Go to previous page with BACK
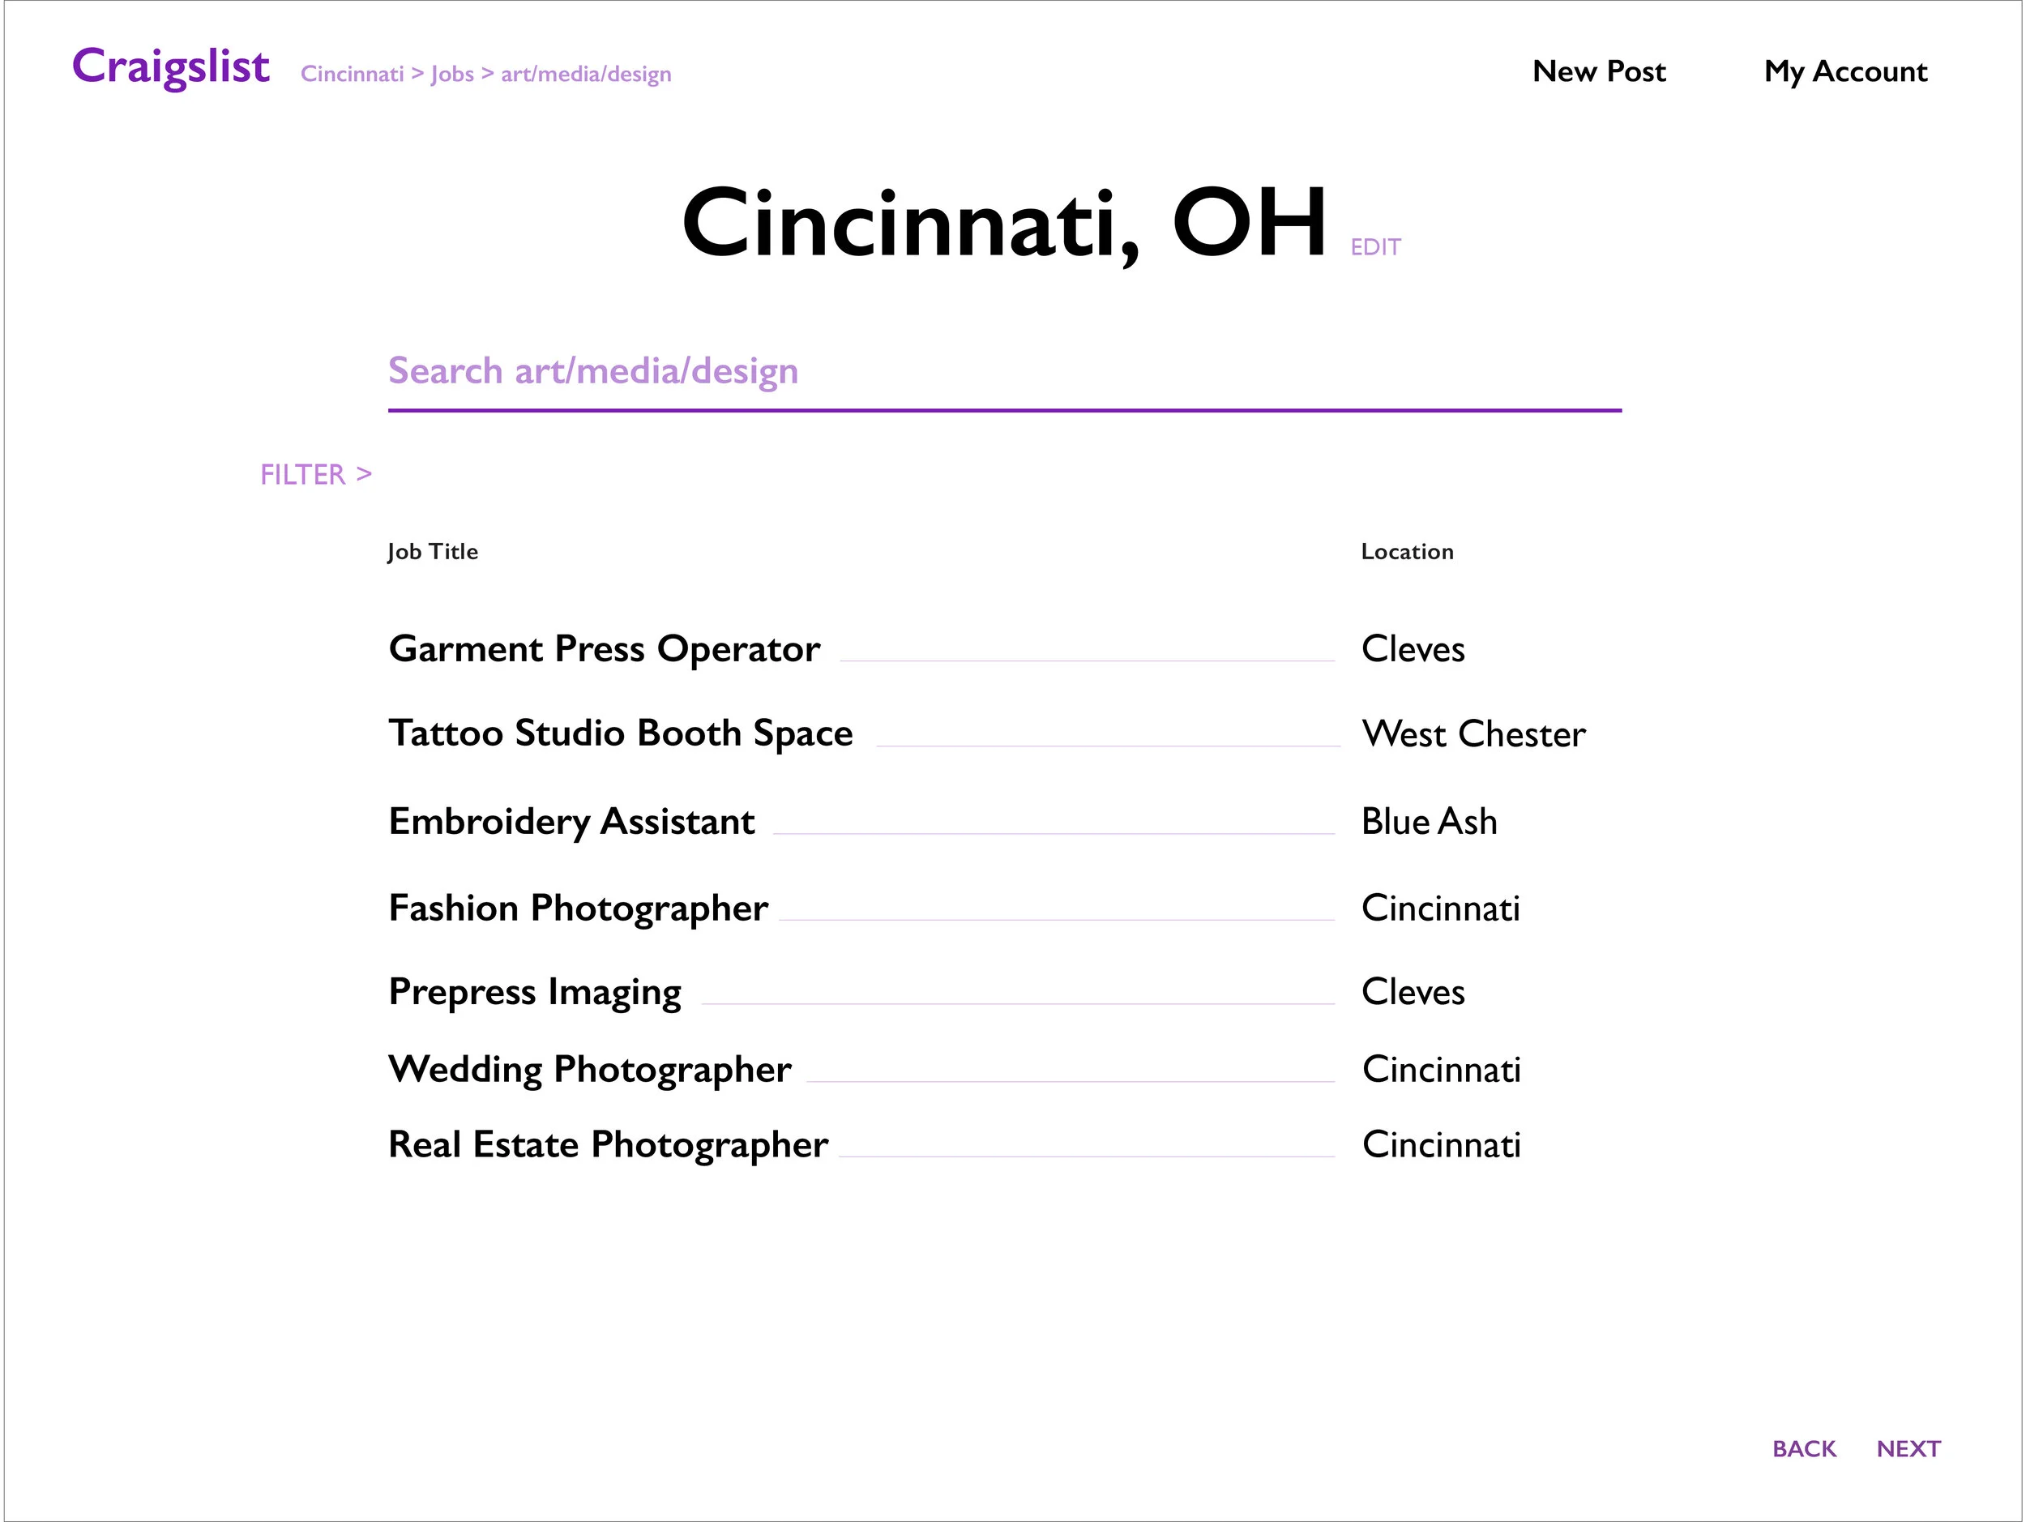 (1803, 1449)
